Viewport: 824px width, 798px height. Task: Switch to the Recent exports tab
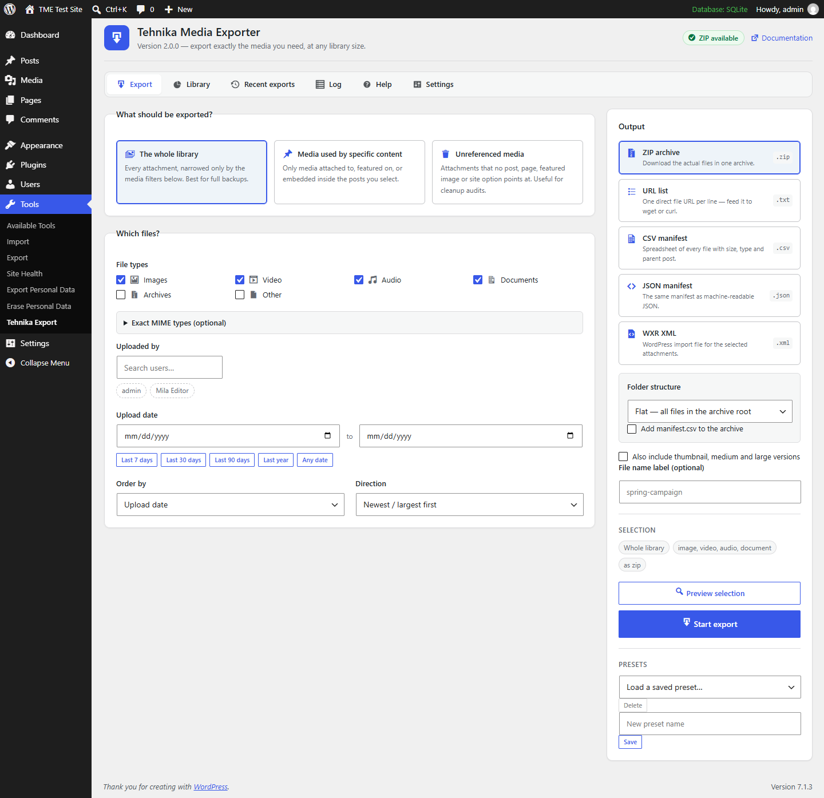tap(263, 84)
